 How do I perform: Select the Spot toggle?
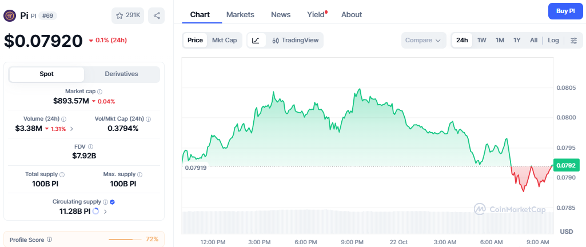point(47,74)
